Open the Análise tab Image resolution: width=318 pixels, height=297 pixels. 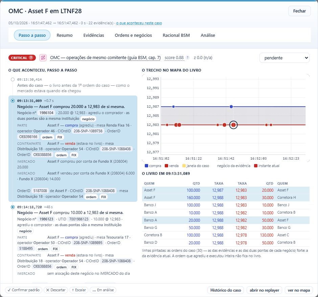coord(208,35)
